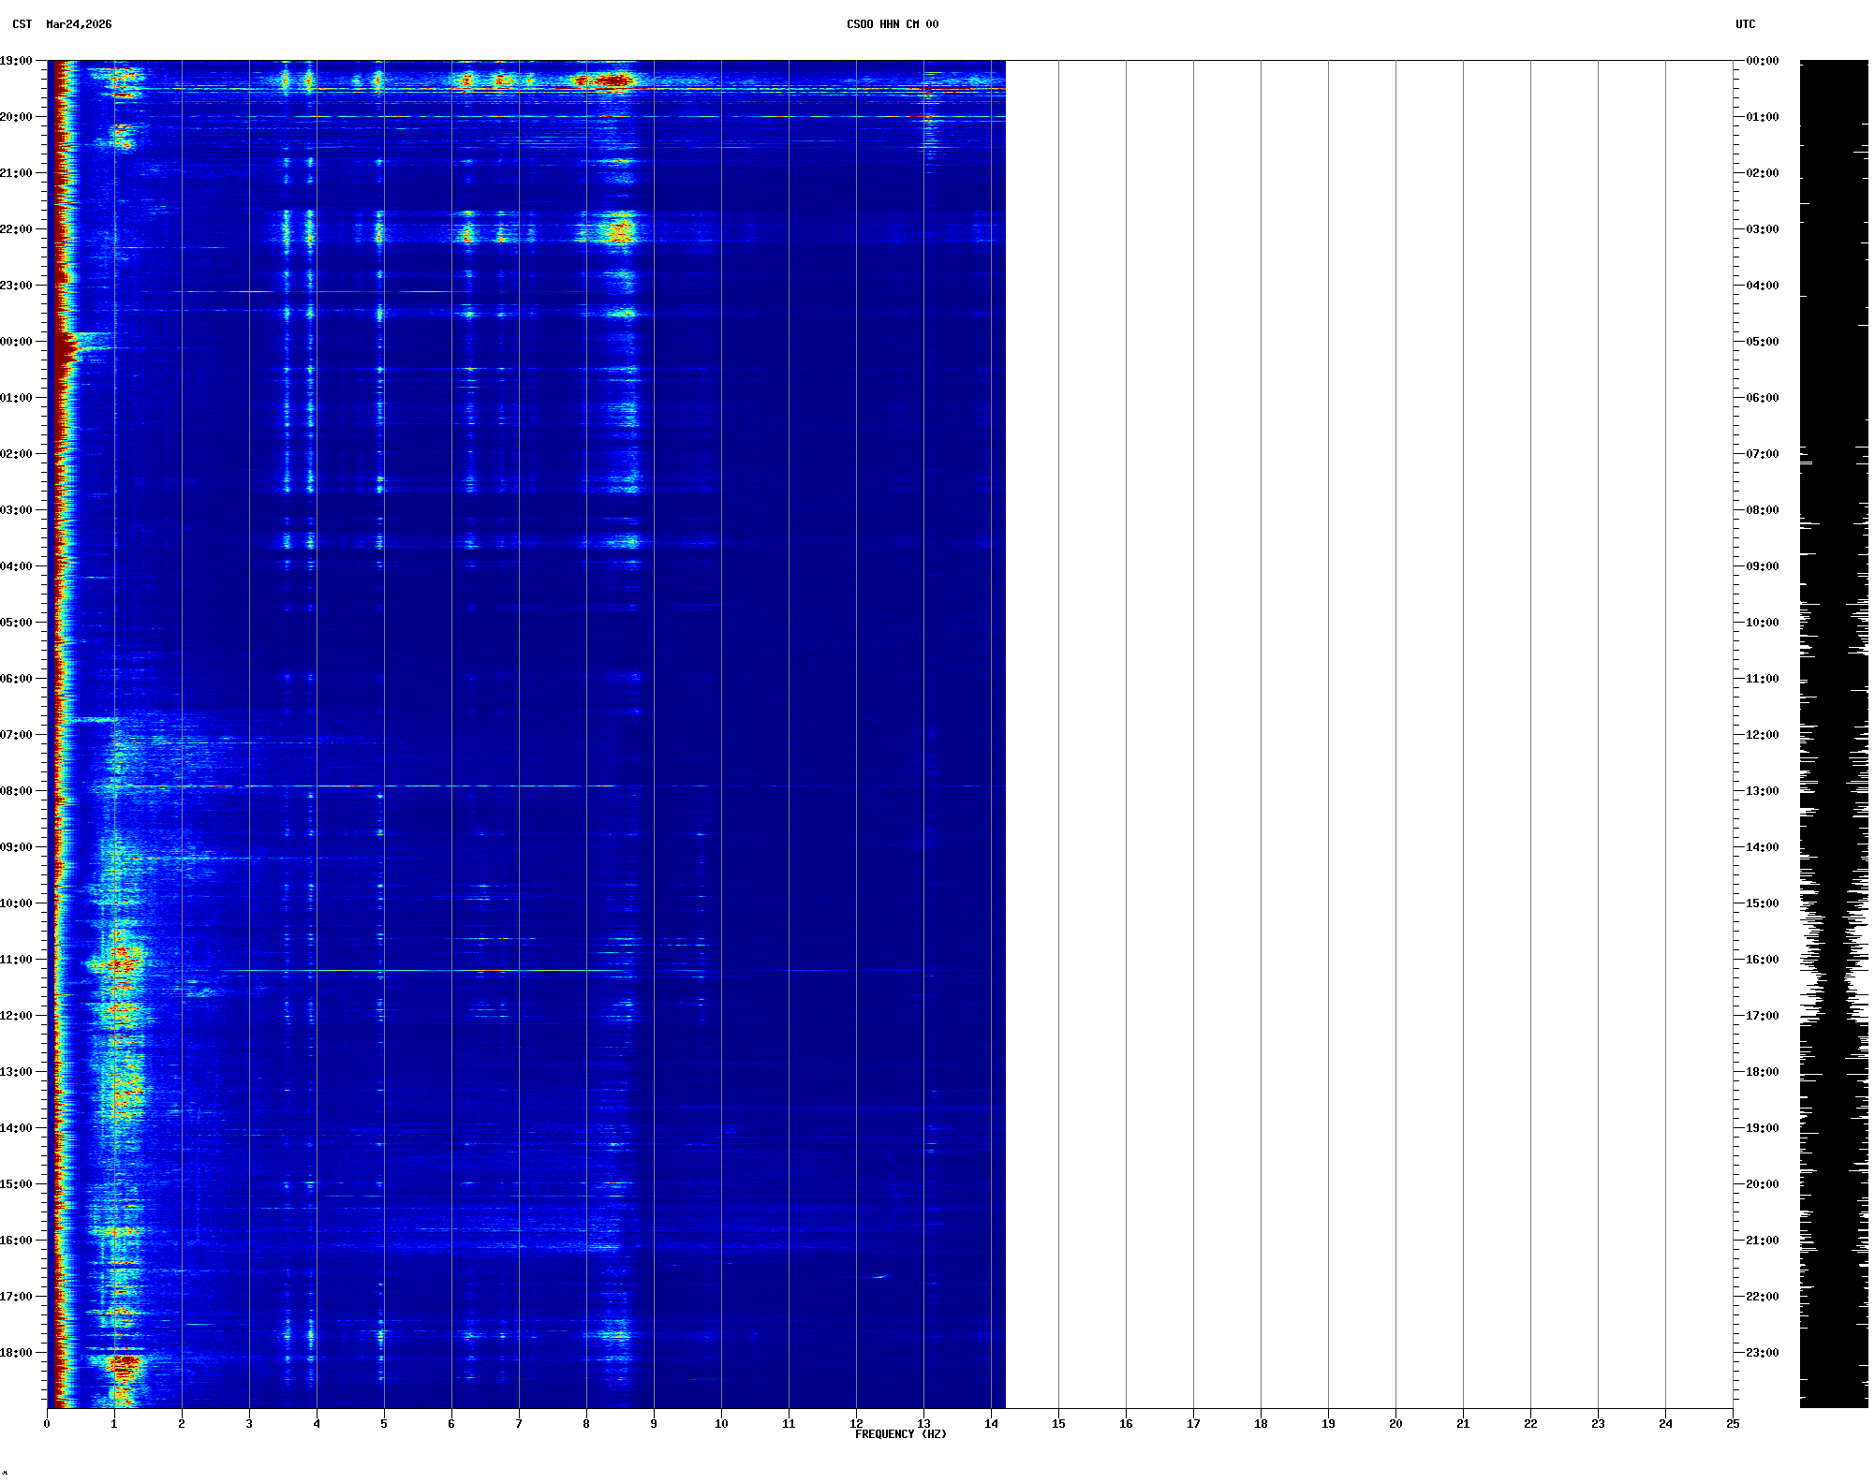Click the 0 Hz frequency tick label
The height and width of the screenshot is (1483, 1875).
coord(47,1423)
